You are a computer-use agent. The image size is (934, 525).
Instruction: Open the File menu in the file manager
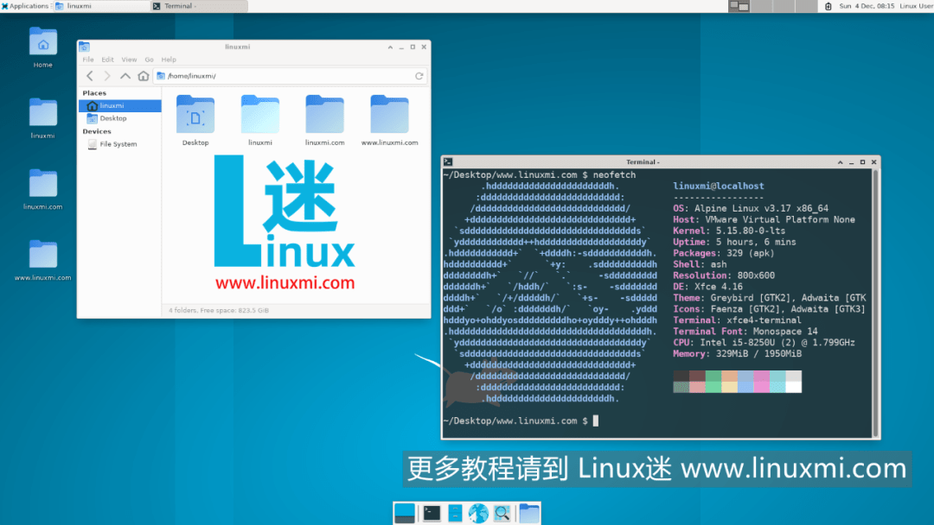(x=87, y=59)
